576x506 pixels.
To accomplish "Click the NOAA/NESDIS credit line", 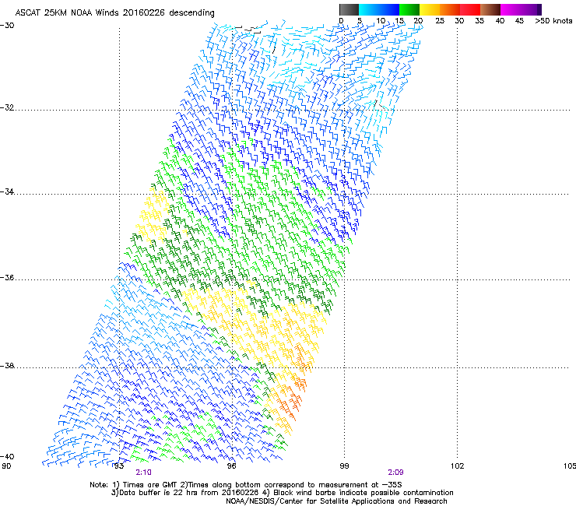I will tap(336, 501).
